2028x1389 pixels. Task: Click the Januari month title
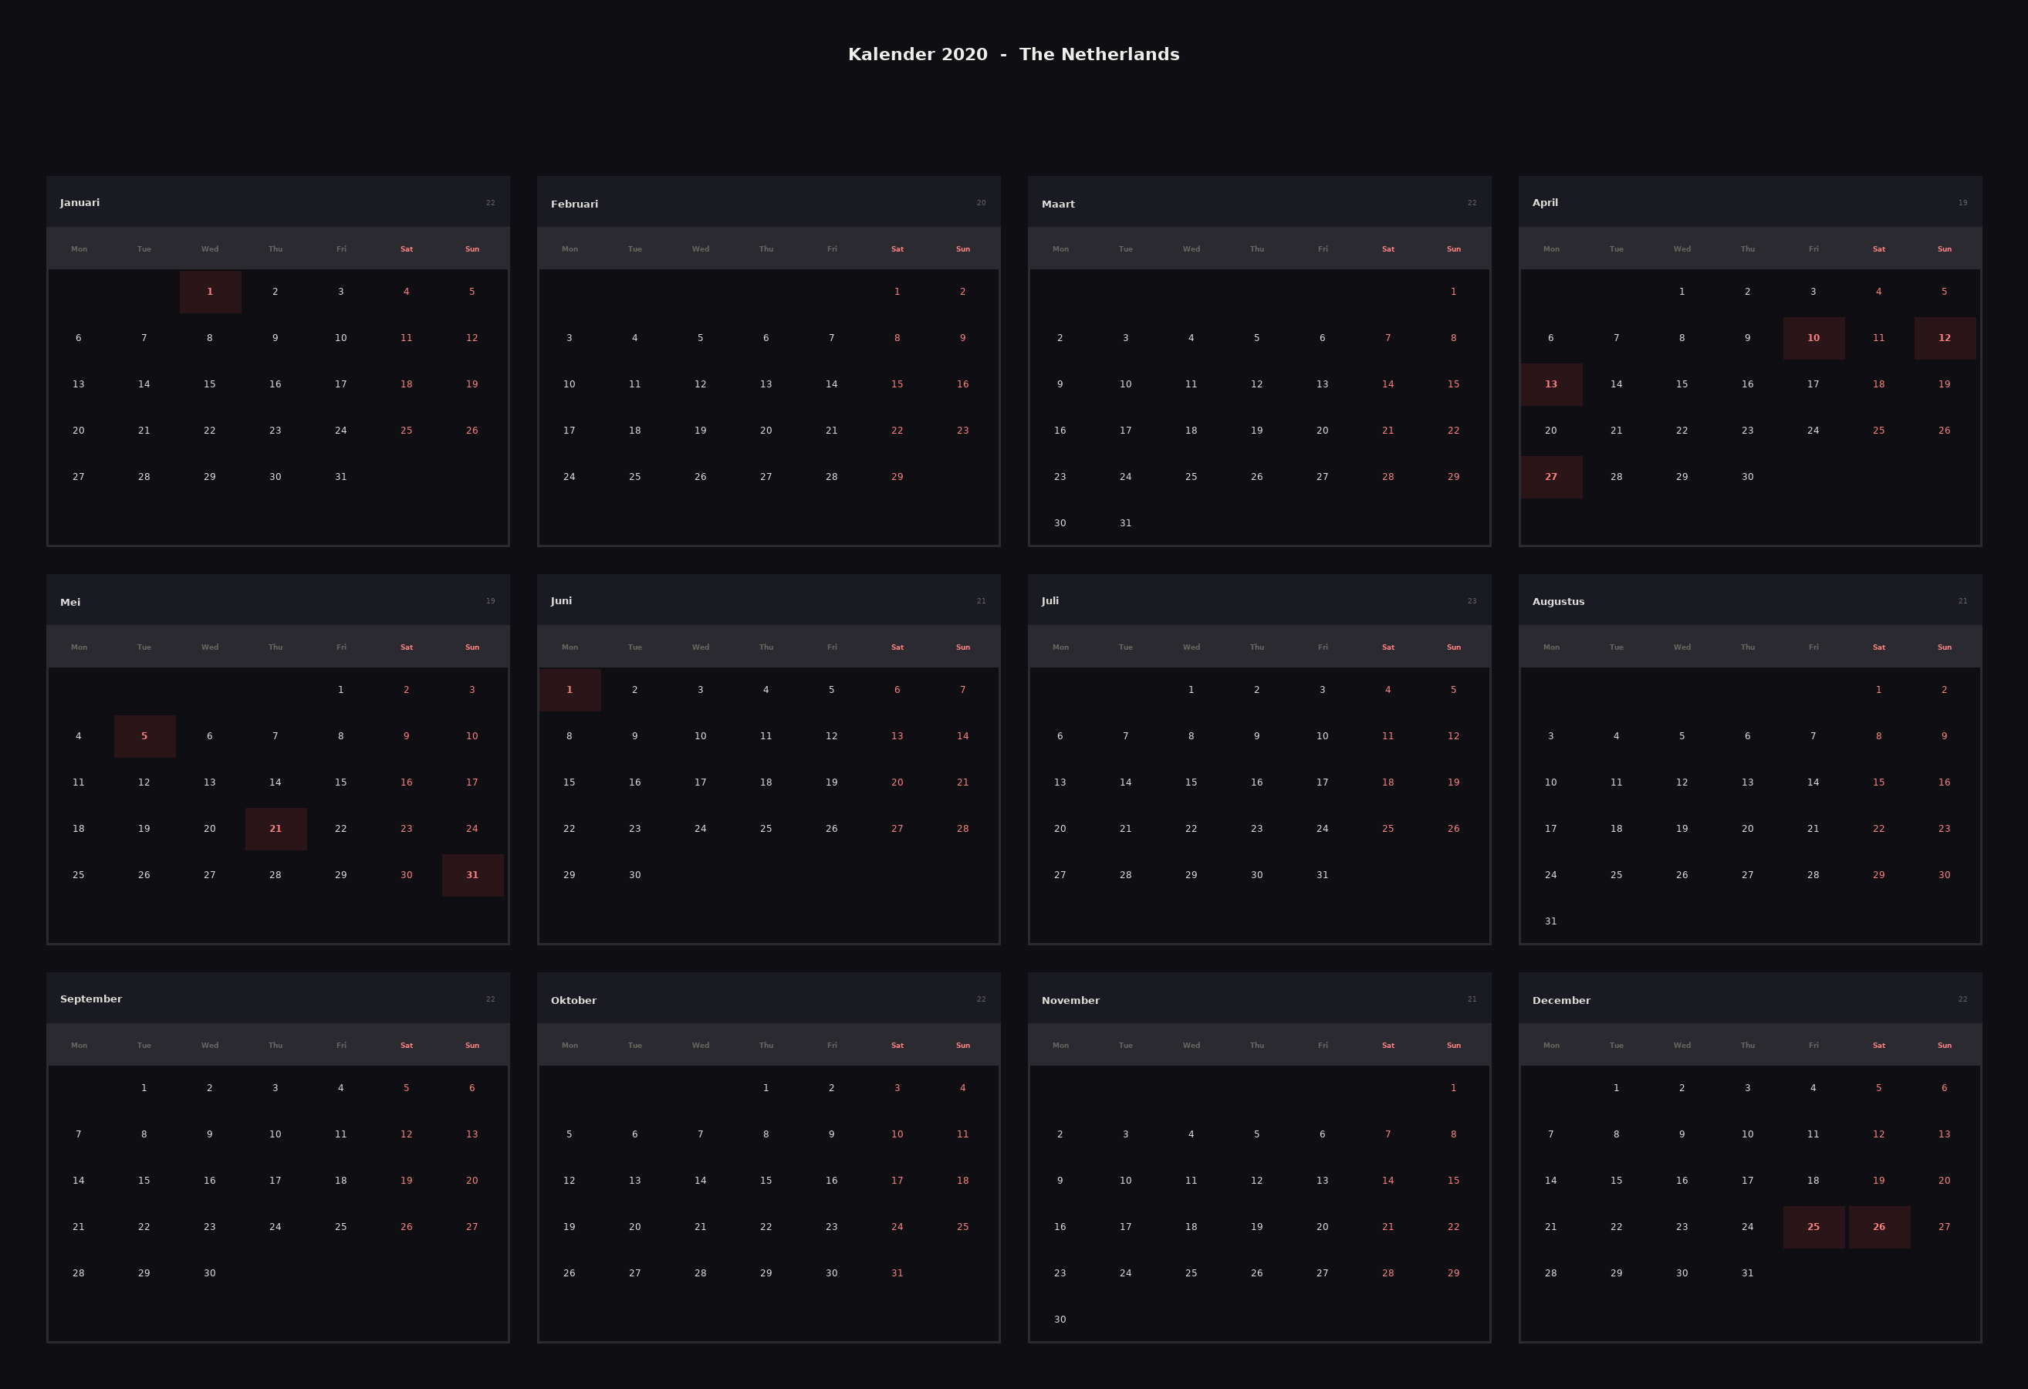pyautogui.click(x=79, y=202)
